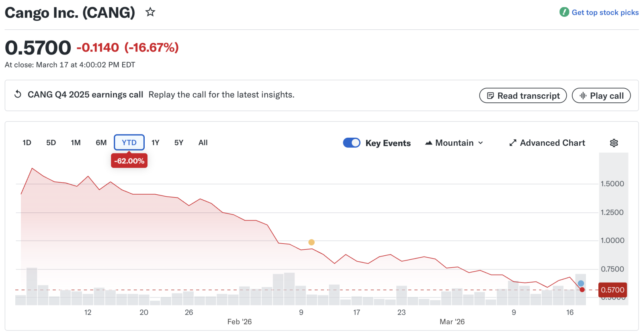This screenshot has width=643, height=332.
Task: Click the green top stock picks icon
Action: [564, 12]
